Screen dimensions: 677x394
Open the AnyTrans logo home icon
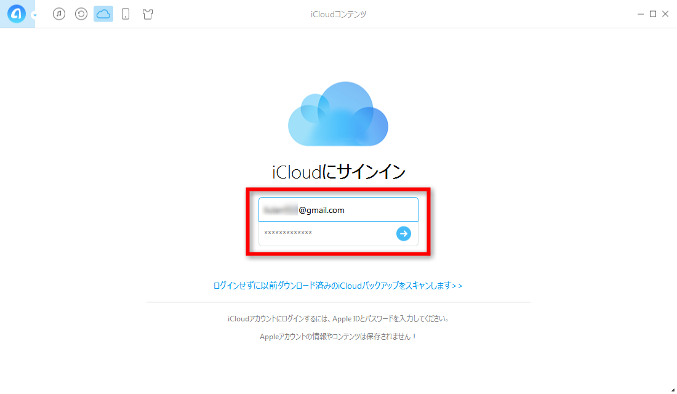(x=17, y=14)
